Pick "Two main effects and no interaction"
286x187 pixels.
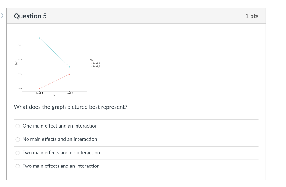tap(18, 153)
